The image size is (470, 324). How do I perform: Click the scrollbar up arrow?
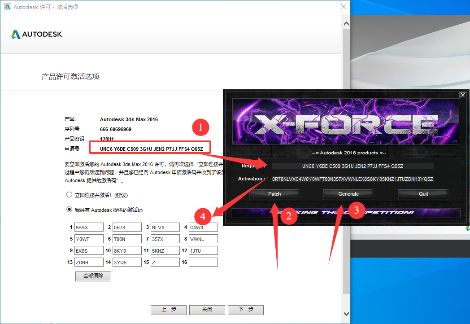346,23
